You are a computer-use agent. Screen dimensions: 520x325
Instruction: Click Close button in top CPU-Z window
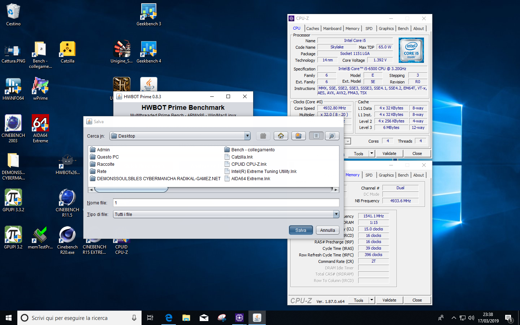coord(417,153)
